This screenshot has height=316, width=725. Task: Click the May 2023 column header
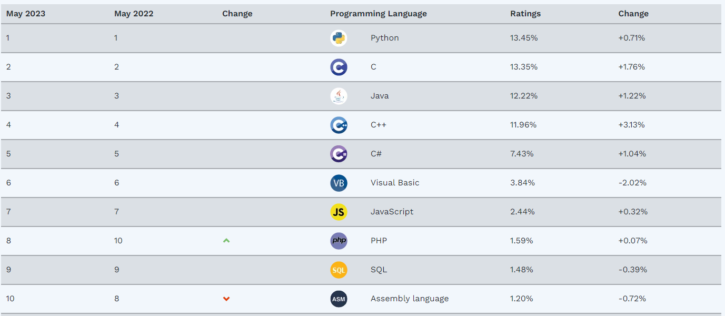[26, 14]
